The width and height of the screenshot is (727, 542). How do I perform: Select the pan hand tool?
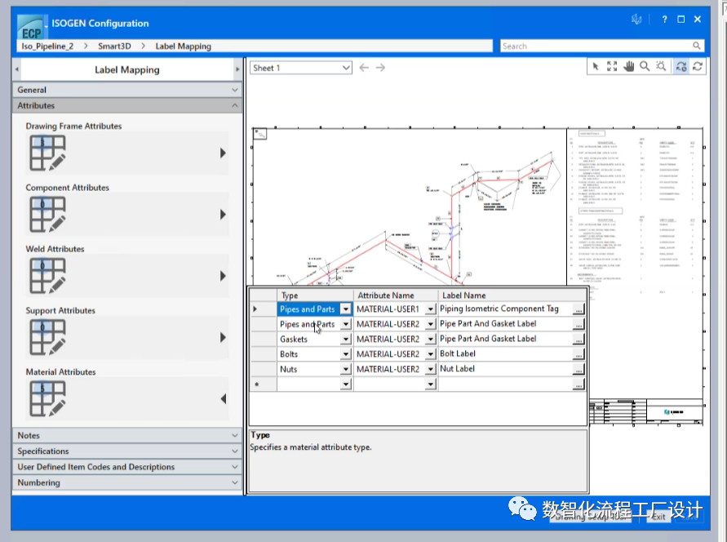[x=628, y=67]
